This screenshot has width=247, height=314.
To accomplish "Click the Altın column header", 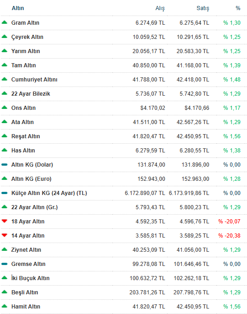I will (18, 8).
